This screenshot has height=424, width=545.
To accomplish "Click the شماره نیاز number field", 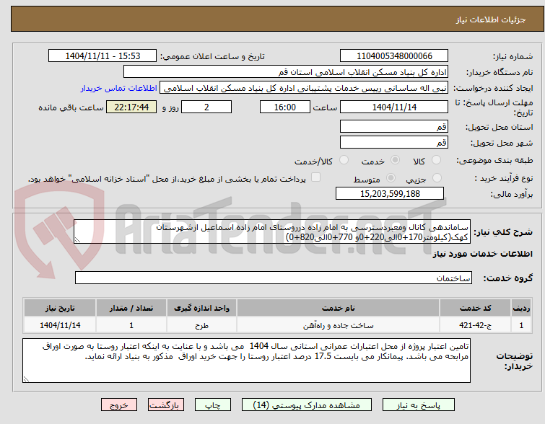I will (394, 56).
